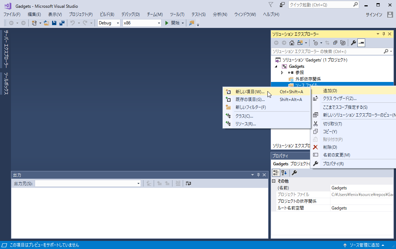Choose 削除(D) in the context menu

353,147
